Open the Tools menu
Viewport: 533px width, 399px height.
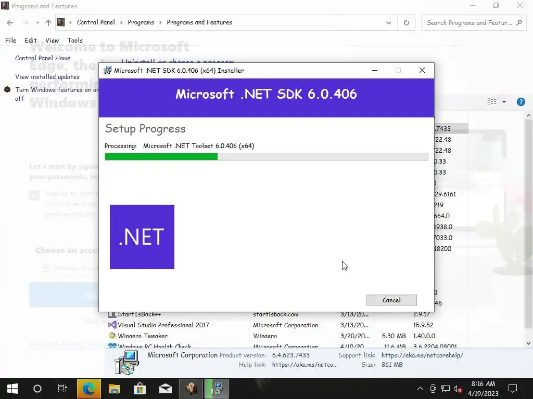(x=75, y=40)
